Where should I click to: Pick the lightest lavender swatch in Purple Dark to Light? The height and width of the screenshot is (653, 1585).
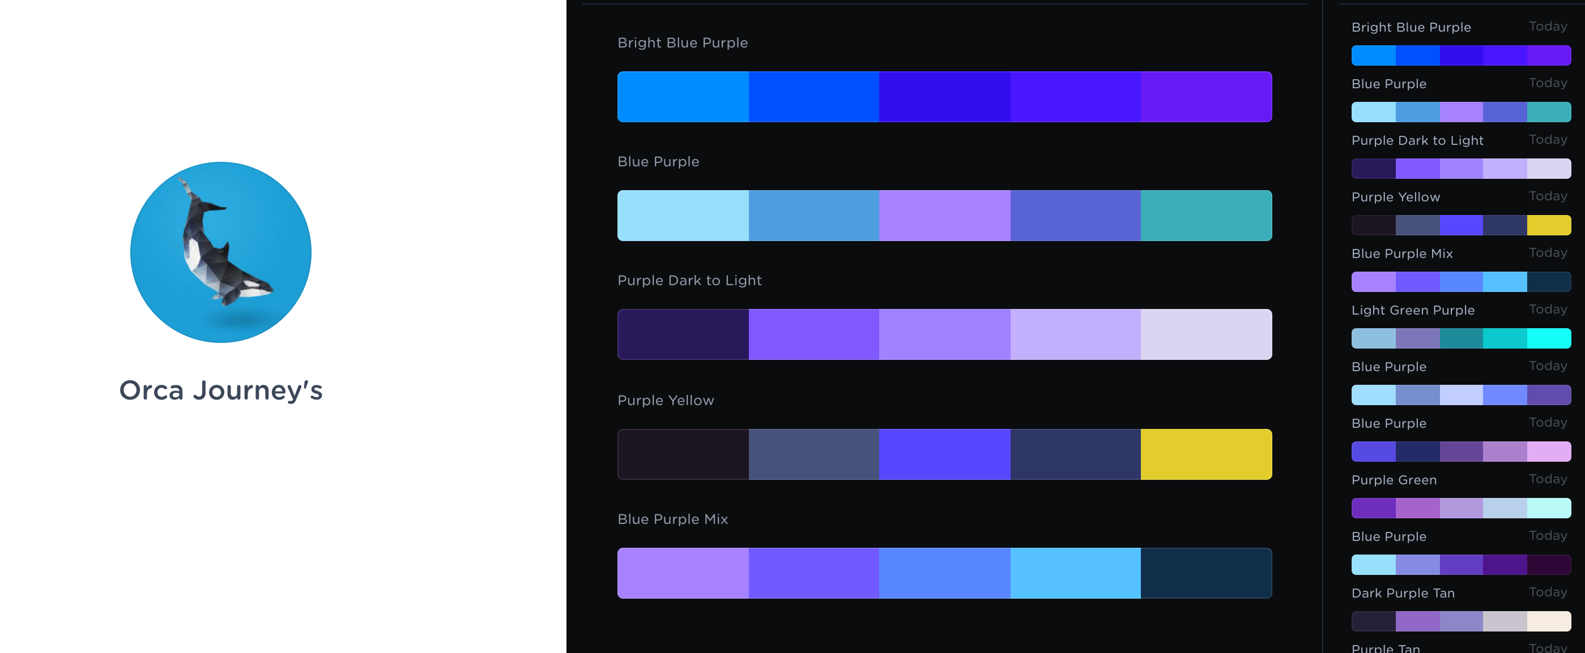[x=1206, y=334]
